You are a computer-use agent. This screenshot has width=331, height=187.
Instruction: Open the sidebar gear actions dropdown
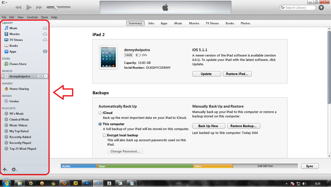click(x=14, y=170)
